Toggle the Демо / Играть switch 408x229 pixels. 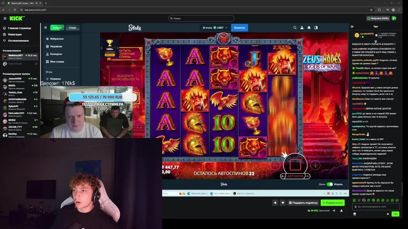pos(330,184)
